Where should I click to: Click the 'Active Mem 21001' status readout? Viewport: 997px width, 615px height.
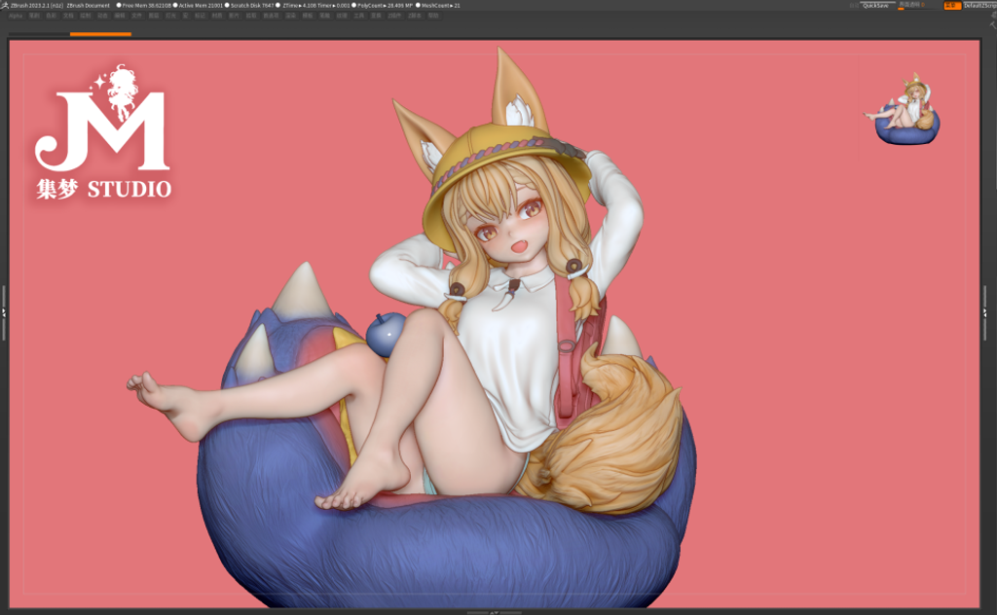click(199, 5)
